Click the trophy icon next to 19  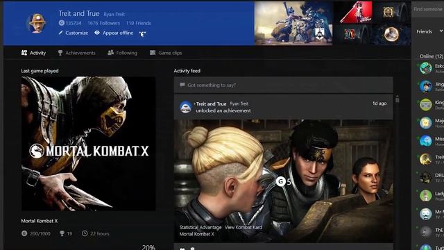click(x=62, y=233)
